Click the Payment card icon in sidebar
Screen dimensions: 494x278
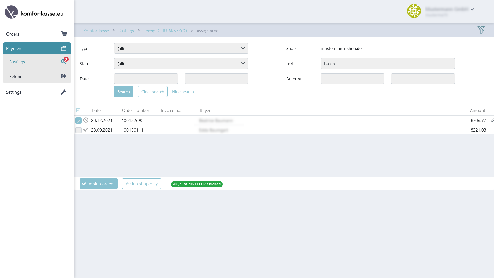coord(64,48)
